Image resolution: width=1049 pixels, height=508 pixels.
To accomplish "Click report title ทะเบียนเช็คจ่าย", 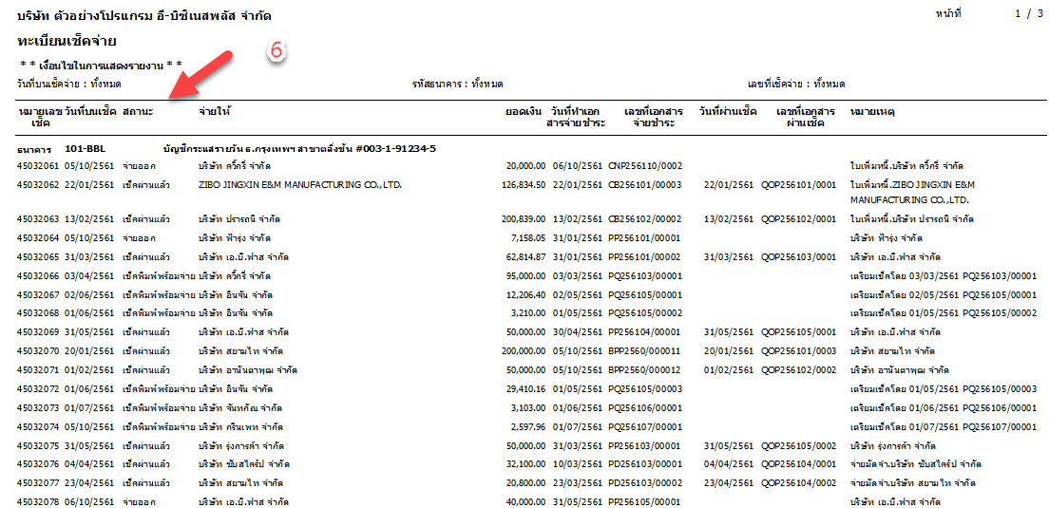I will tap(67, 42).
